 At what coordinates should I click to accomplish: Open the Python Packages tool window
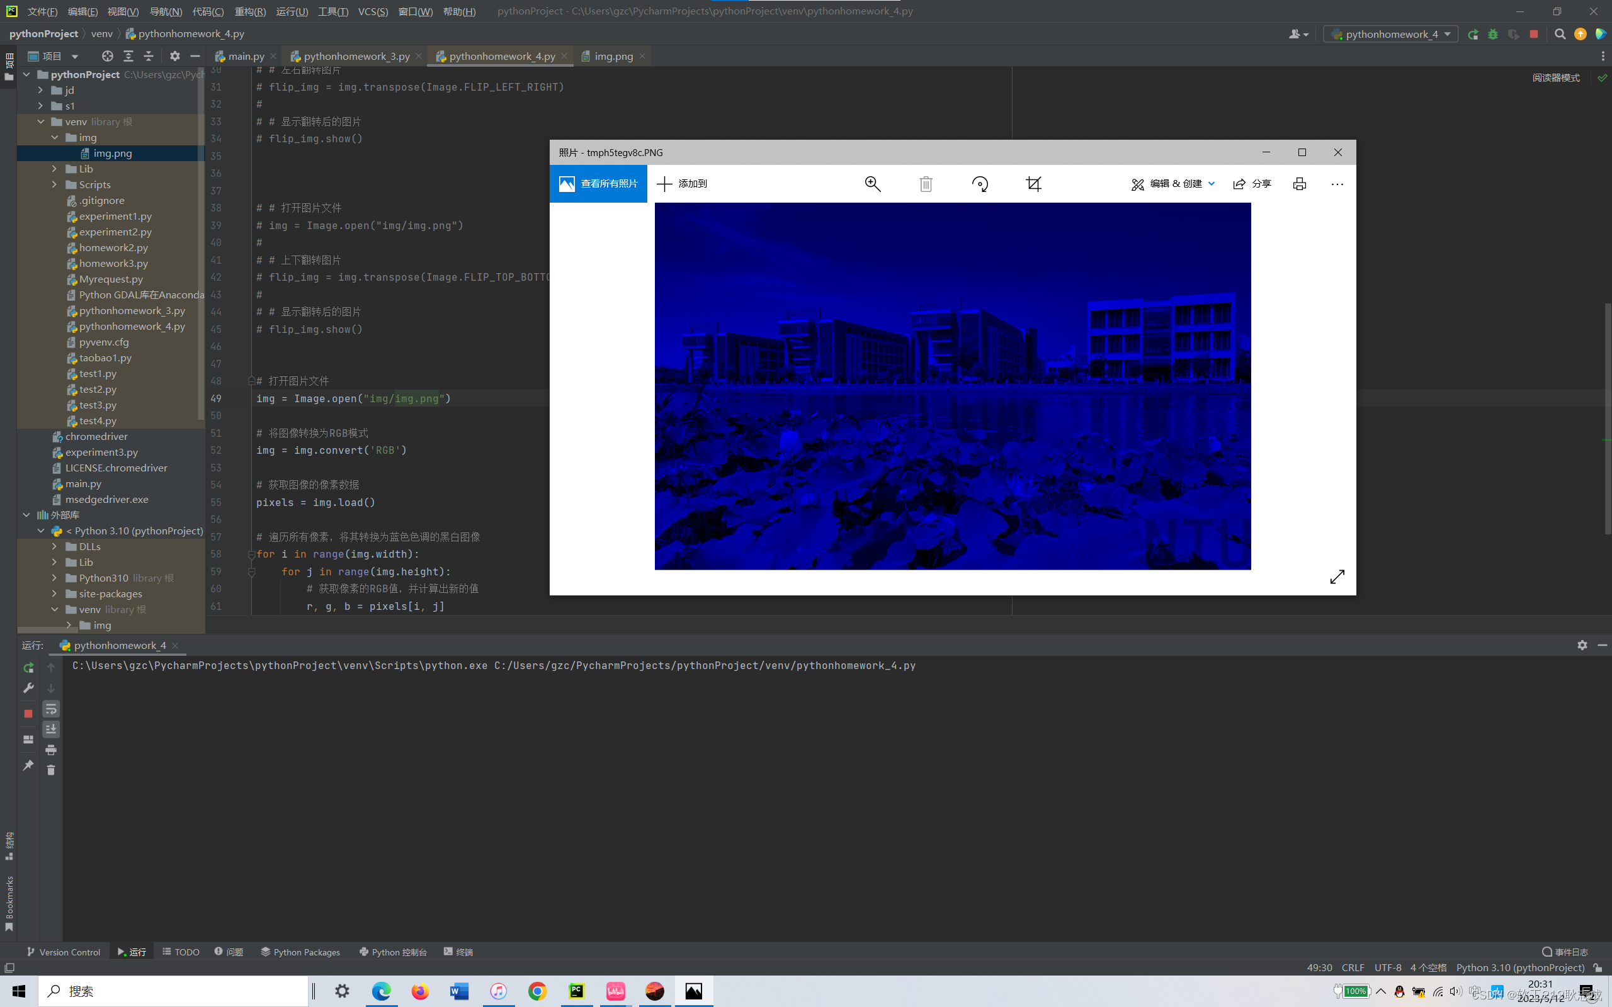tap(300, 952)
